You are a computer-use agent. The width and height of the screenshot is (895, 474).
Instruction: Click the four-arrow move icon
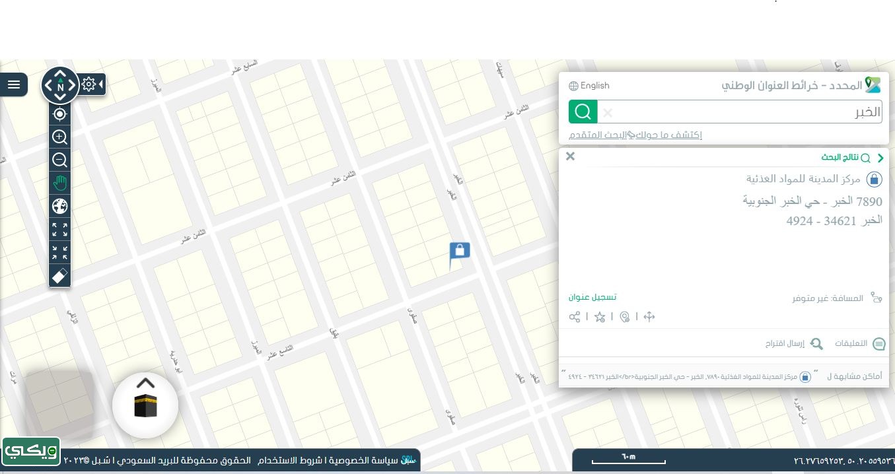[649, 317]
